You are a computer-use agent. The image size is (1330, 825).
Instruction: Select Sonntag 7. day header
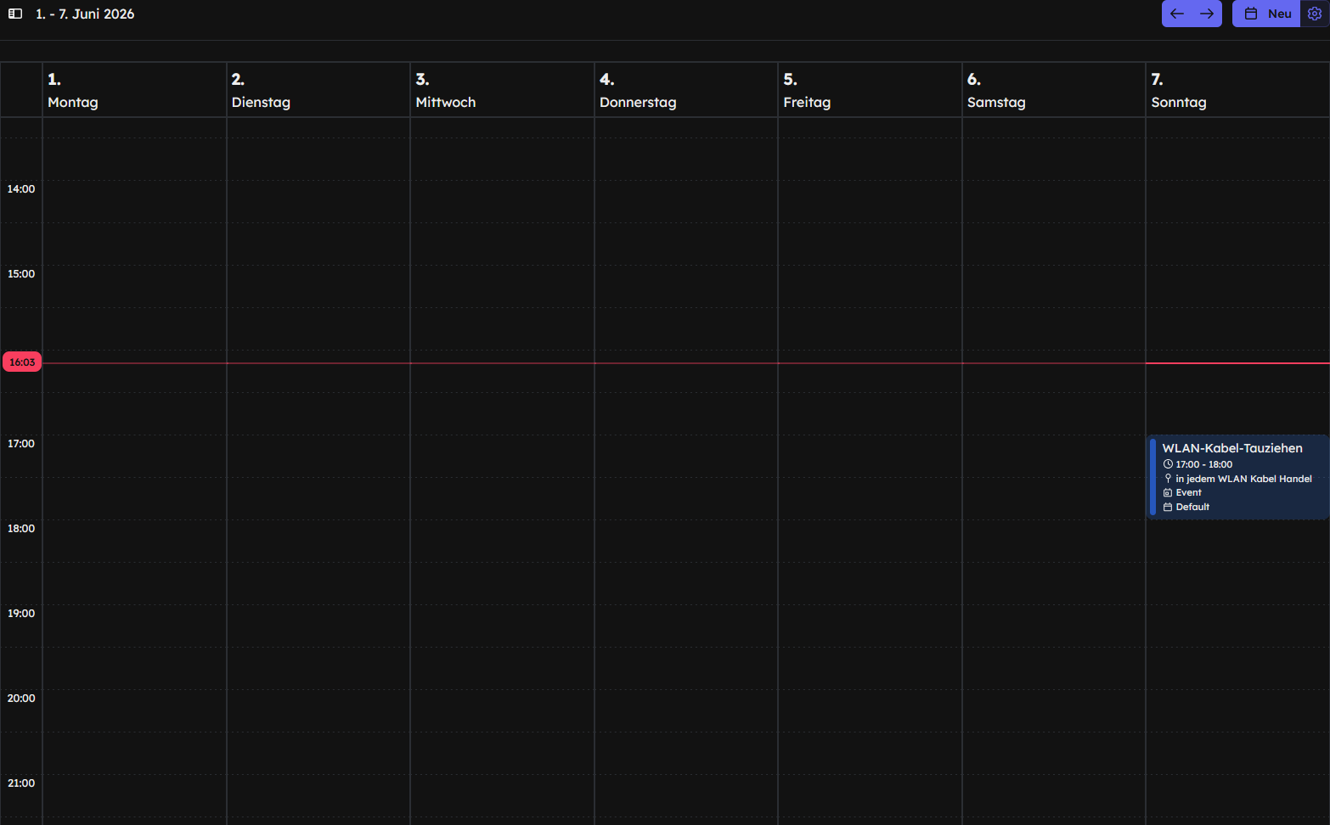(1237, 90)
